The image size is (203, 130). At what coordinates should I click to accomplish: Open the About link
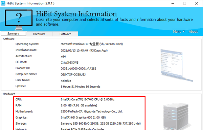(193, 32)
